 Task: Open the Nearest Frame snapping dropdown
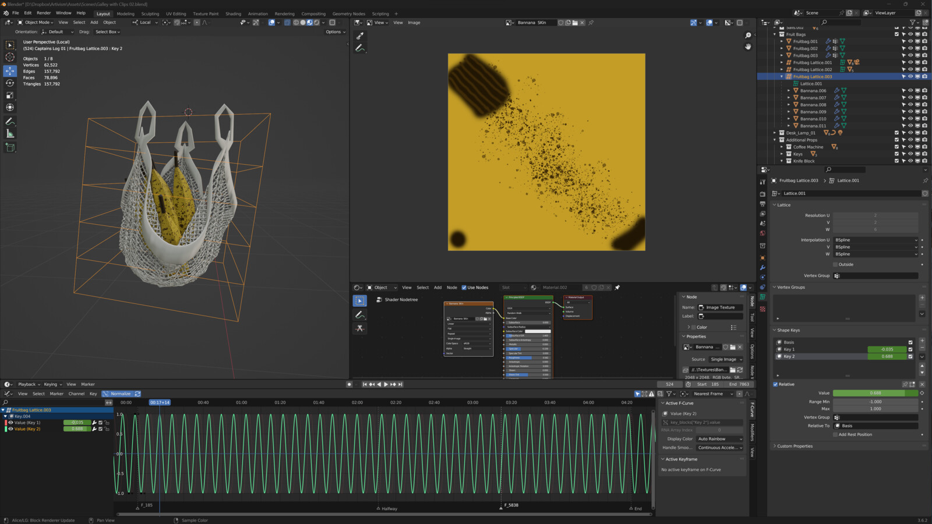pyautogui.click(x=712, y=394)
